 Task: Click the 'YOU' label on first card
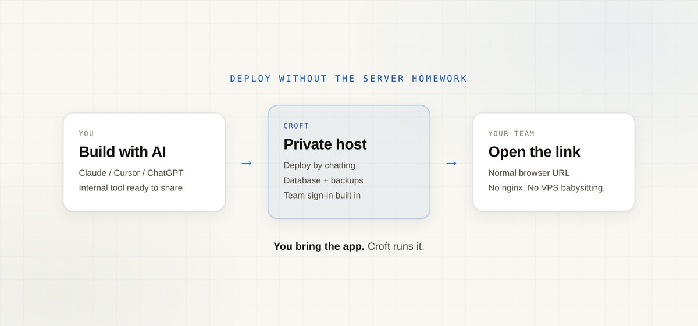[x=86, y=134]
